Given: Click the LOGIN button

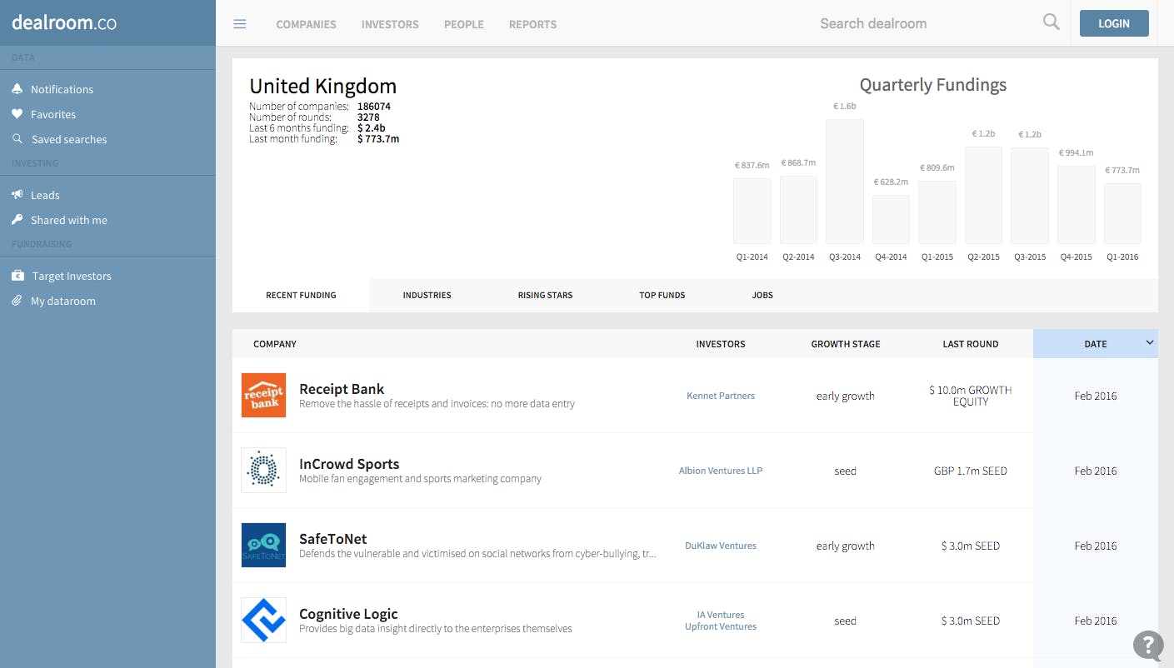Looking at the screenshot, I should click(x=1114, y=22).
